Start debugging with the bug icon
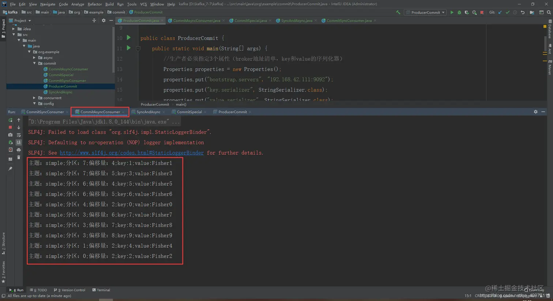Image resolution: width=553 pixels, height=301 pixels. (459, 12)
